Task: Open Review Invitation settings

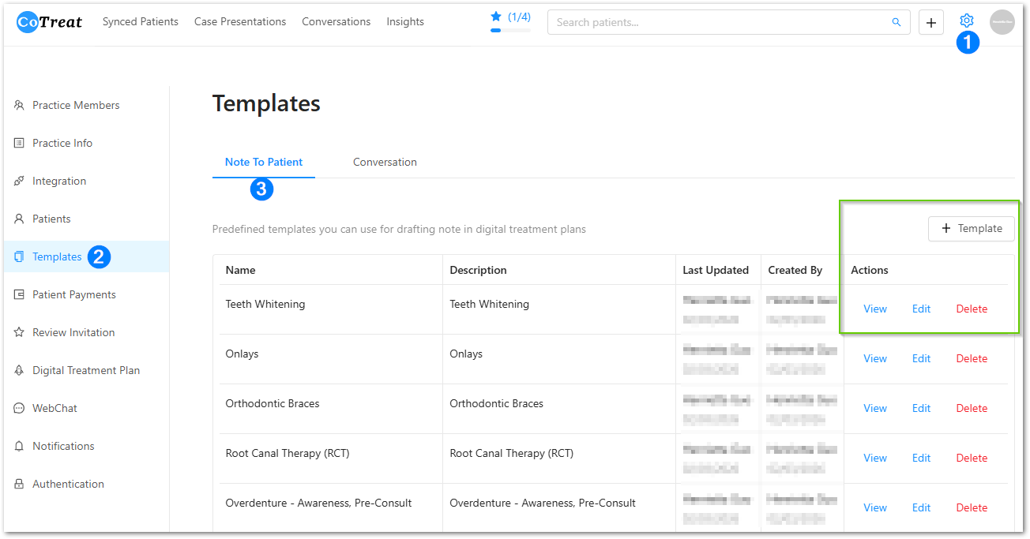Action: tap(73, 332)
